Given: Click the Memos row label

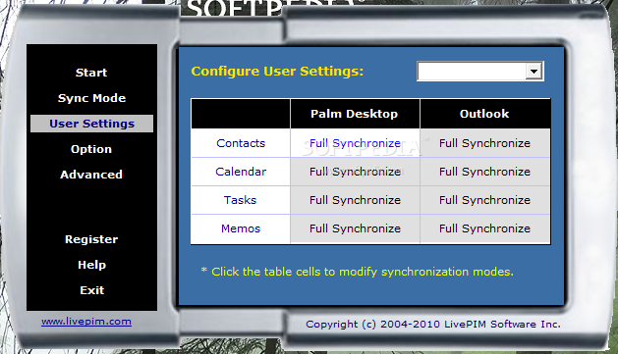Looking at the screenshot, I should 241,228.
